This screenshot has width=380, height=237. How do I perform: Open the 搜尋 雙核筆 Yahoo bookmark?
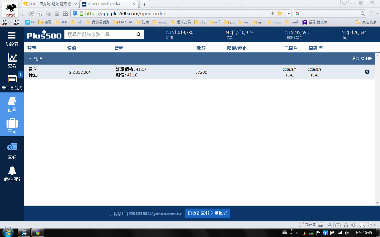[x=315, y=22]
